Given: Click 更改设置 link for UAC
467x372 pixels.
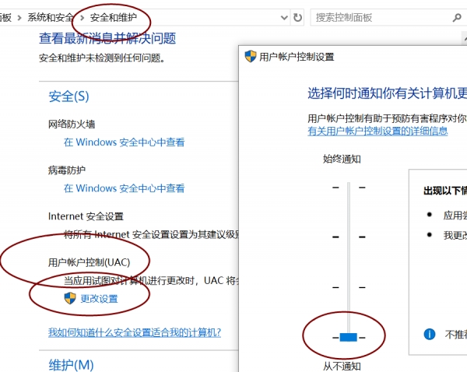Looking at the screenshot, I should [x=99, y=298].
